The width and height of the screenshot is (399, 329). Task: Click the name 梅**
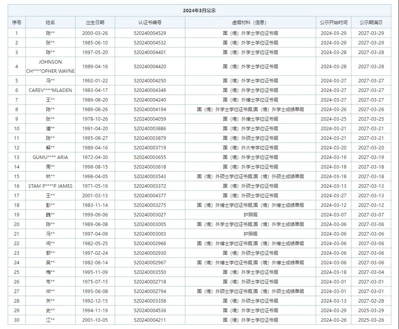[x=50, y=272]
